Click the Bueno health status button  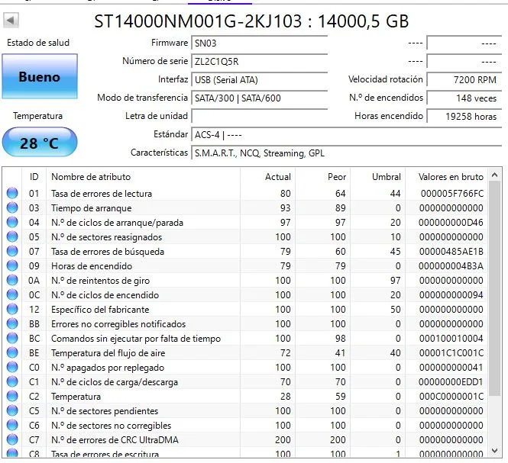40,76
